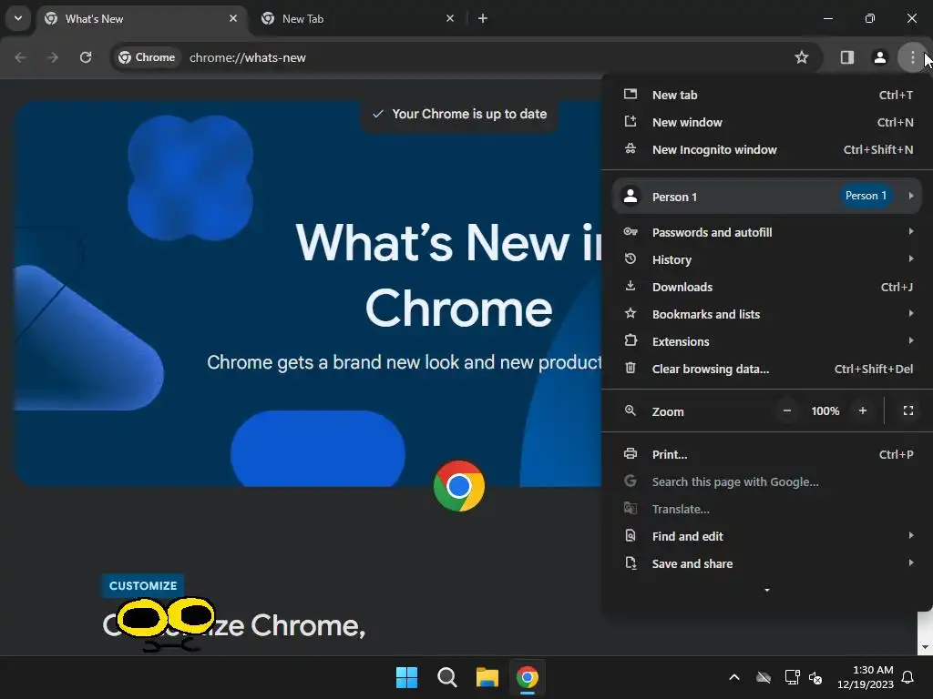Image resolution: width=933 pixels, height=699 pixels.
Task: Expand Passwords and autofill submenu
Action: [767, 232]
